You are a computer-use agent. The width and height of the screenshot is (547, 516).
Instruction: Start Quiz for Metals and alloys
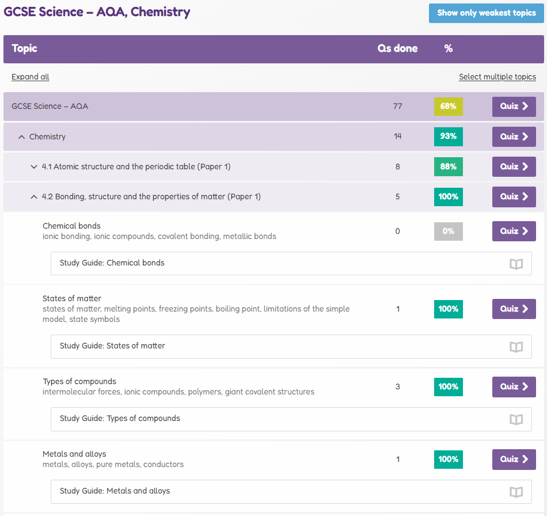(514, 459)
